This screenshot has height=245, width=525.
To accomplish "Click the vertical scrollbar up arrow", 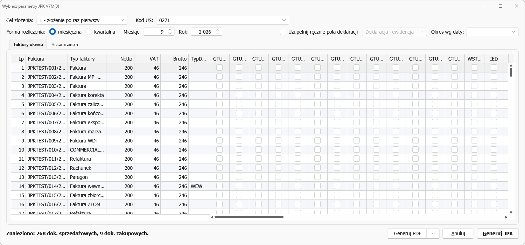I will [x=511, y=65].
